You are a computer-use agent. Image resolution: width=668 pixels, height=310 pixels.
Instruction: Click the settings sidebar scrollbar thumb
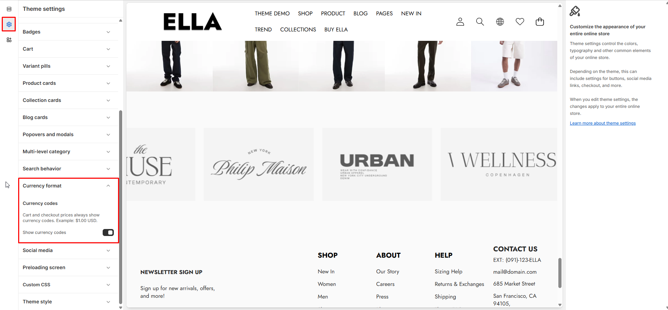[120, 207]
